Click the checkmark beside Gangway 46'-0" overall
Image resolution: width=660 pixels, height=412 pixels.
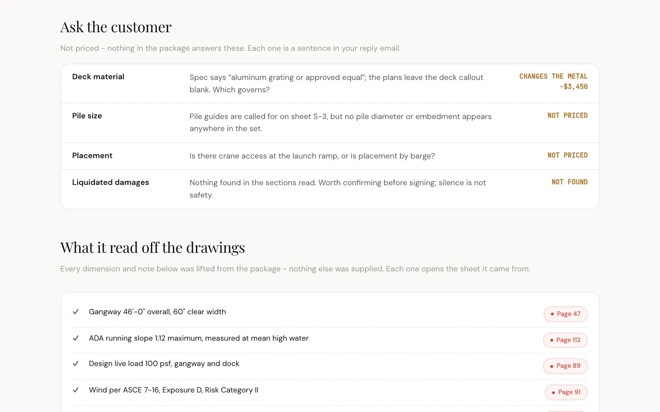(76, 312)
